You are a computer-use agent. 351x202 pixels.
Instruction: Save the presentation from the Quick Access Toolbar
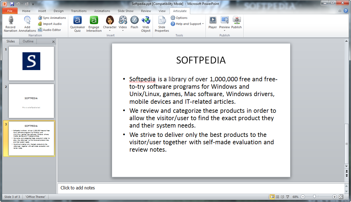click(x=12, y=4)
